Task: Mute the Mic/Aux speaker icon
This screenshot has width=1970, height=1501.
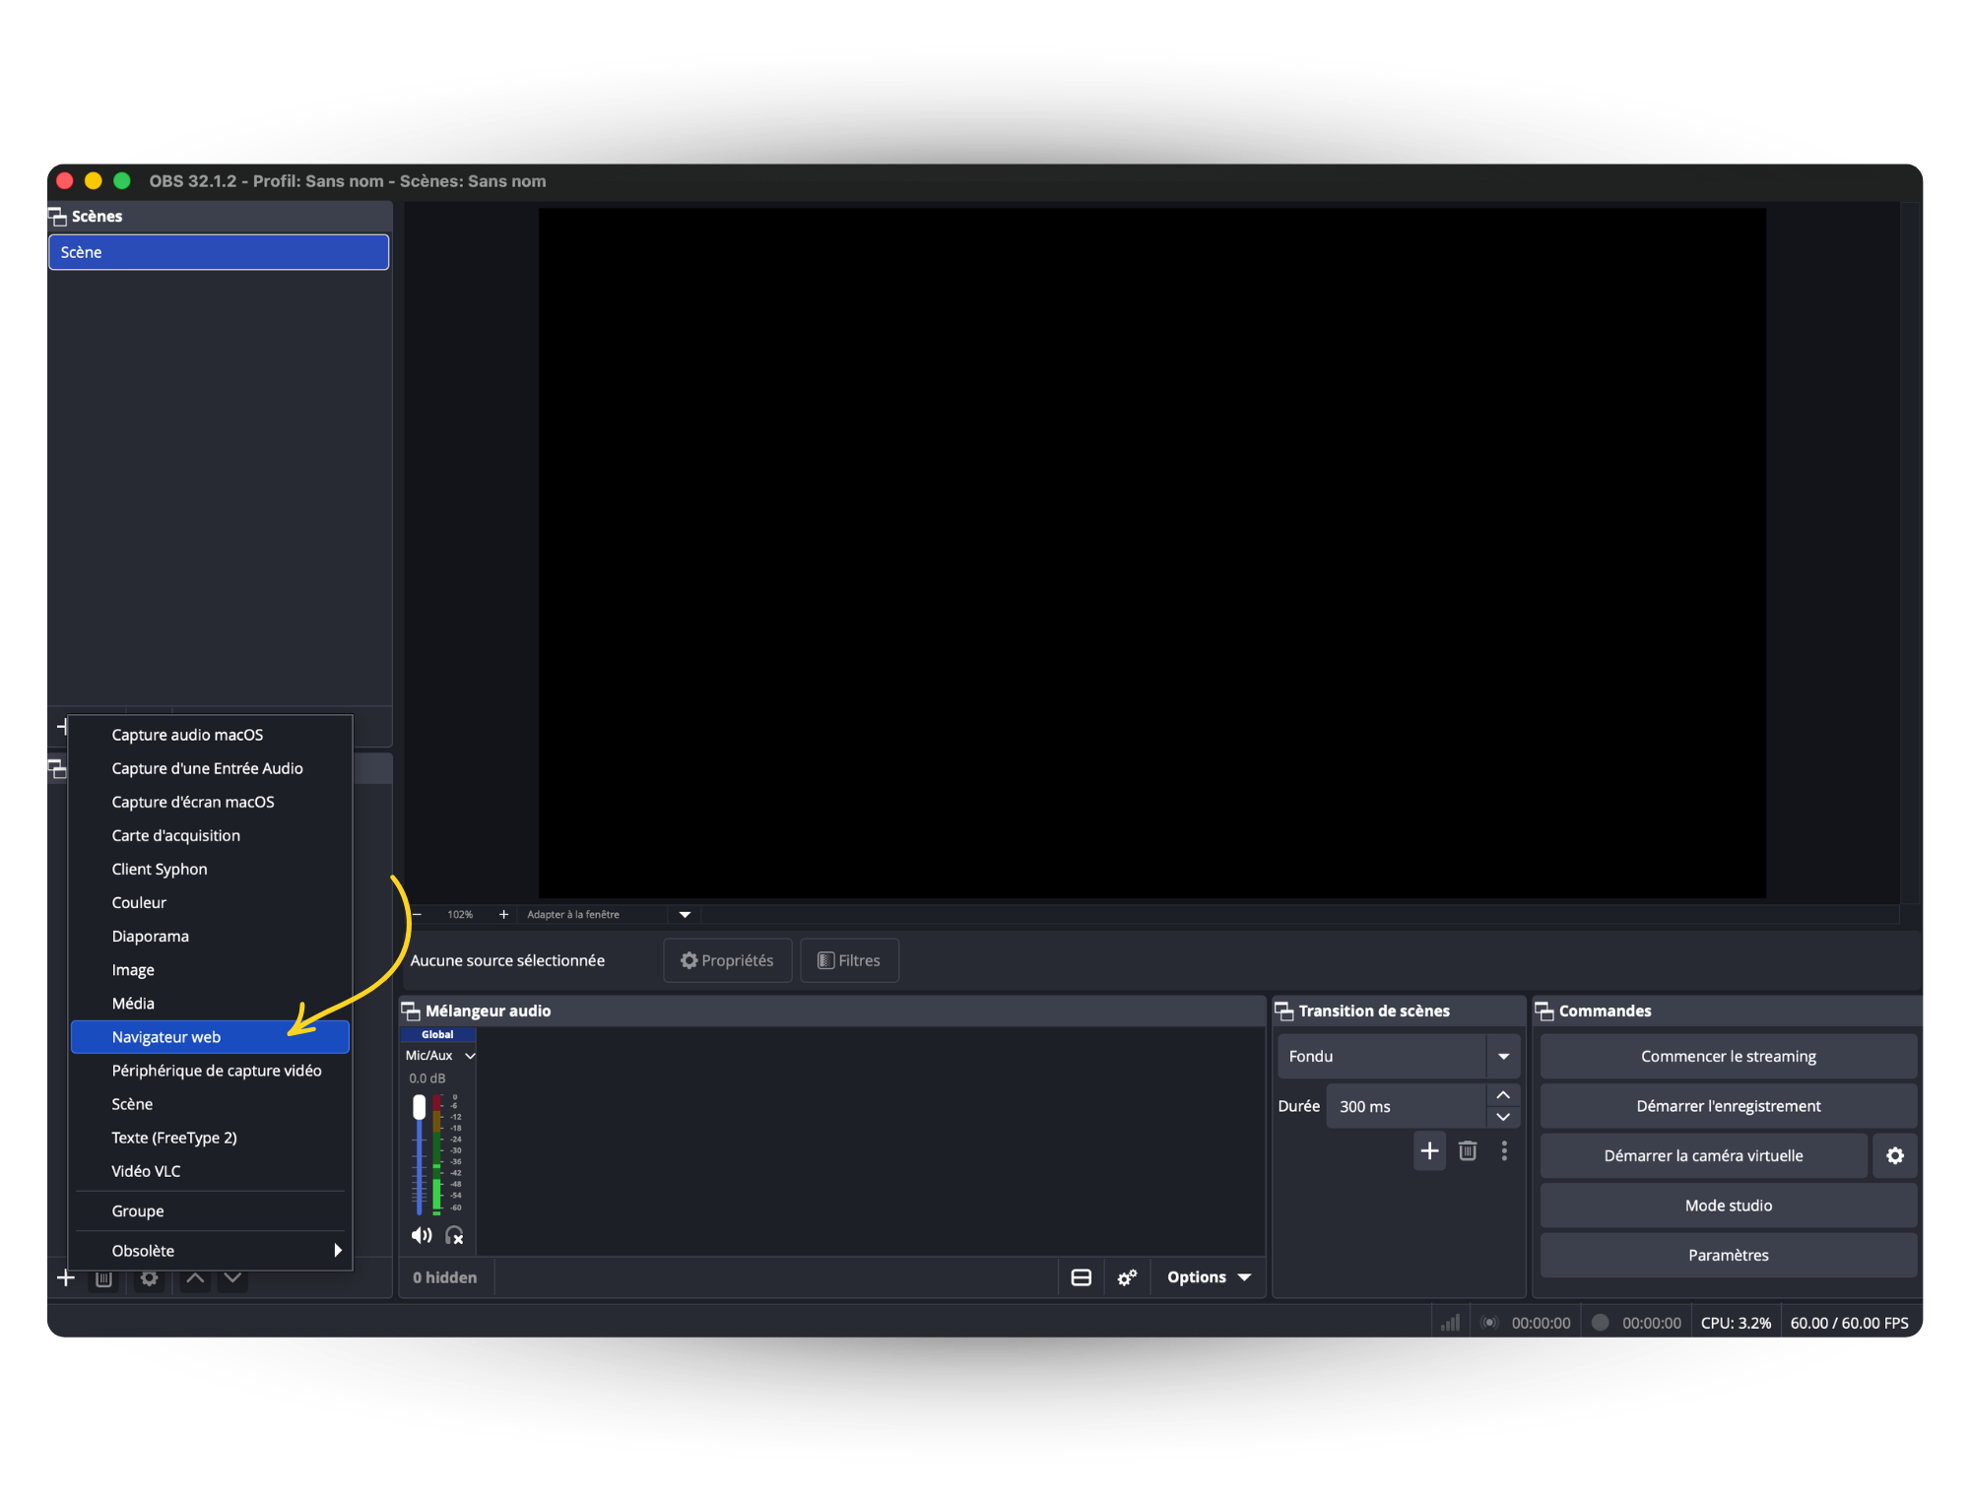Action: click(x=422, y=1235)
